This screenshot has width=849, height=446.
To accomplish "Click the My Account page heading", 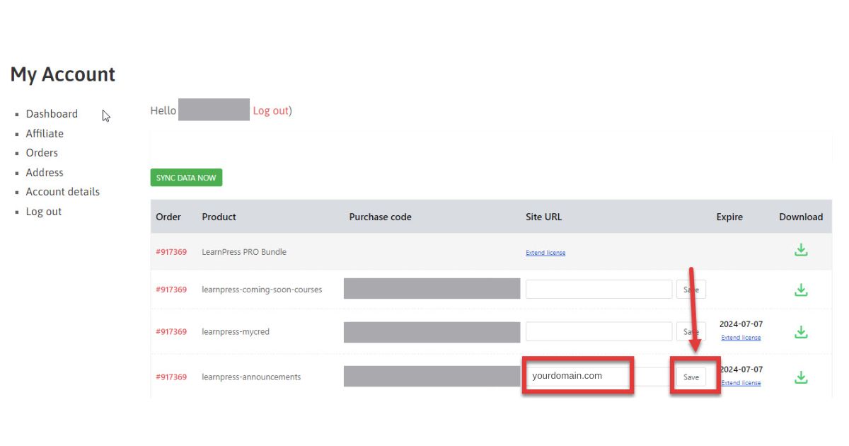I will pos(63,75).
